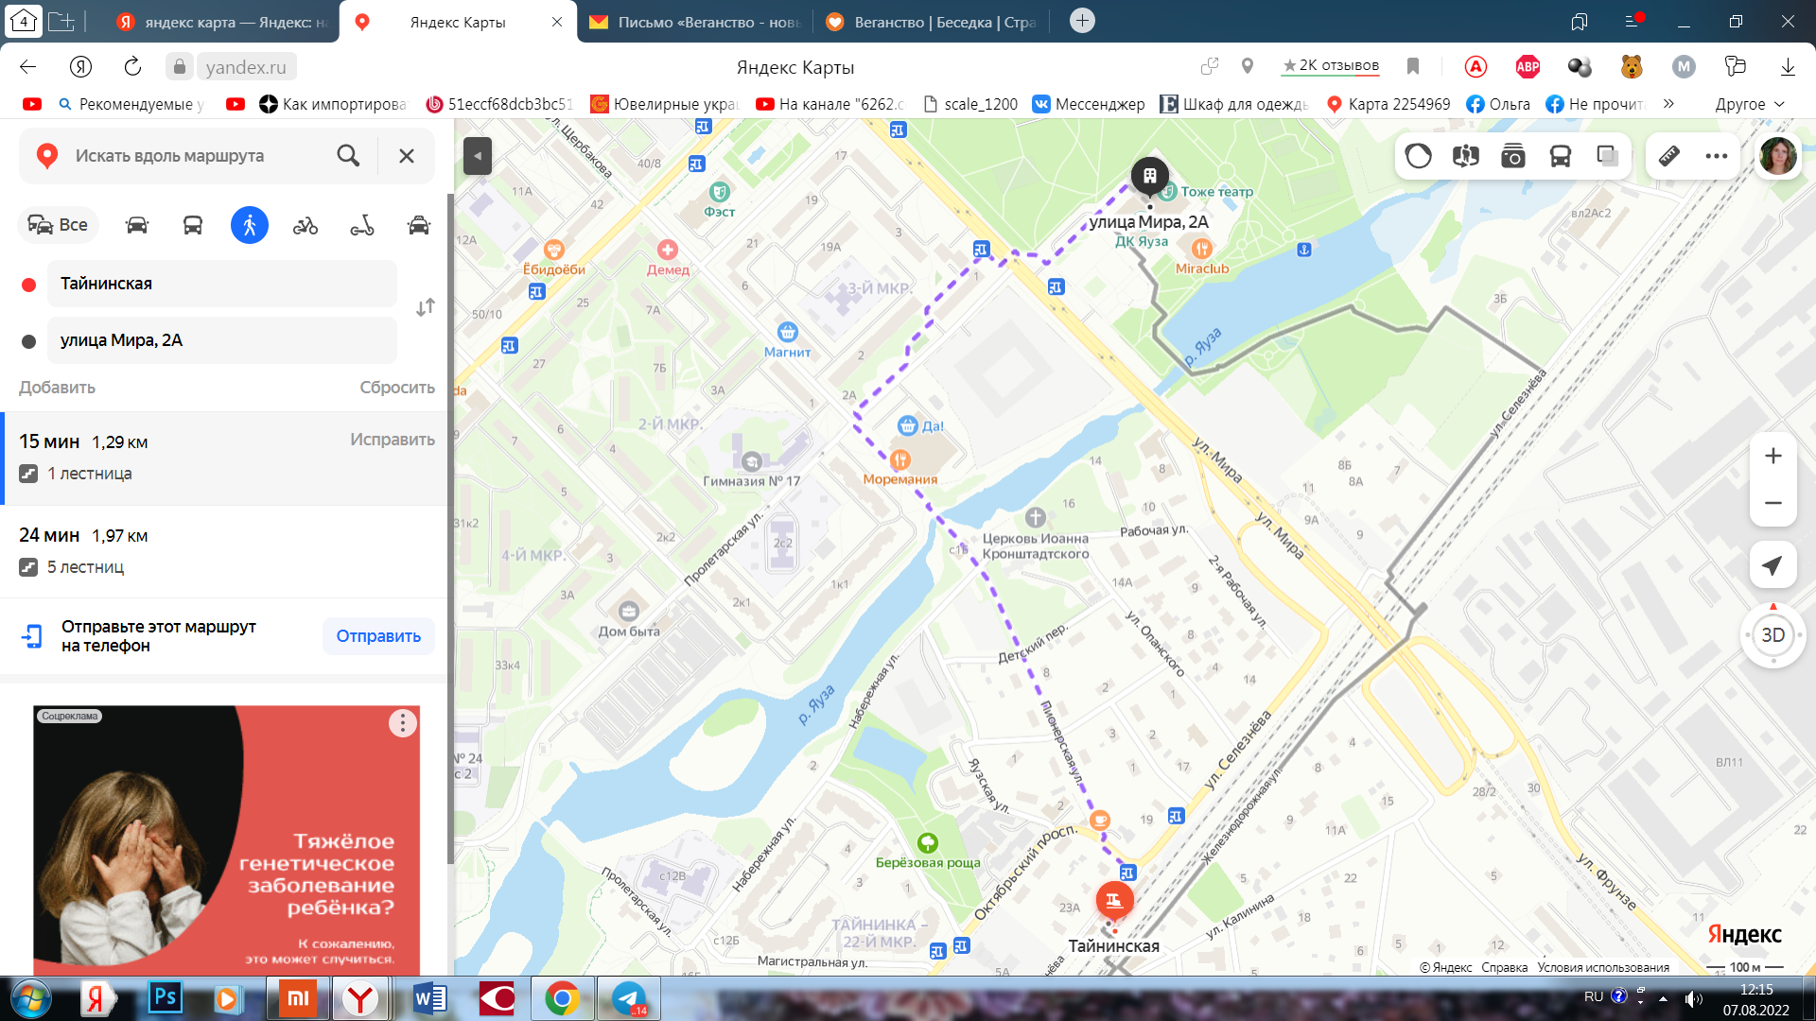Click the Магнит store map pin

tap(788, 333)
